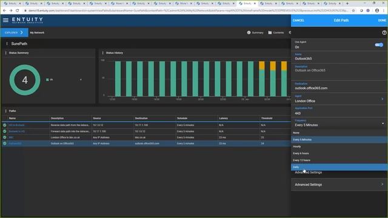388x218 pixels.
Task: Click the Entuity logo
Action: click(27, 20)
